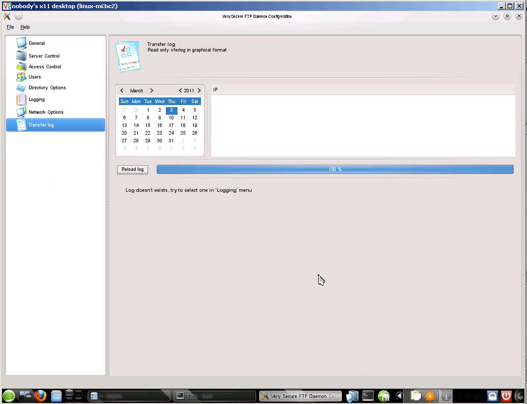This screenshot has height=404, width=527.
Task: Click the Sun weekday header
Action: (124, 101)
